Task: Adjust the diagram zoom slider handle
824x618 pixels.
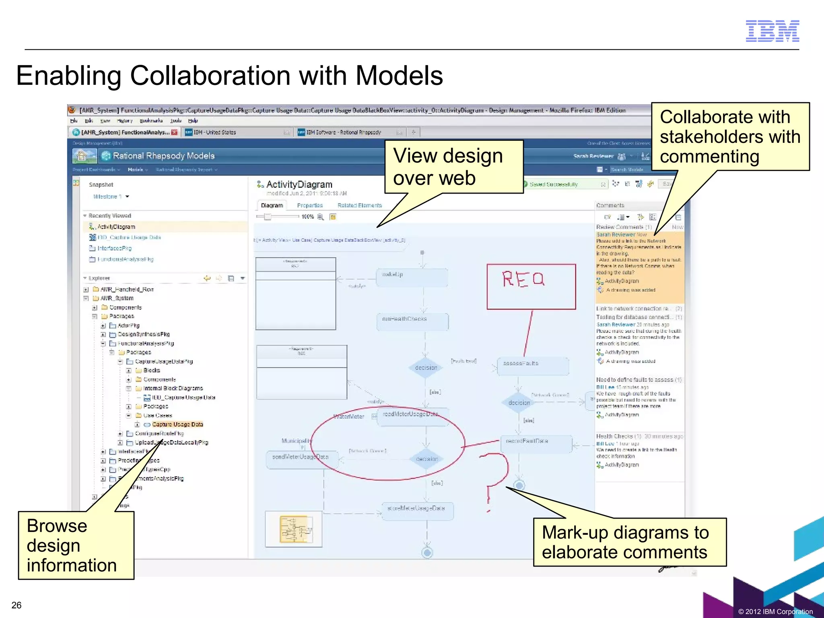Action: point(268,217)
